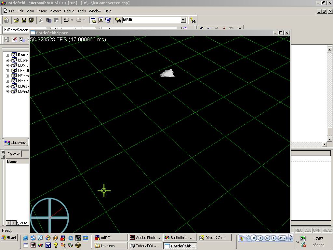Switch to Tutorial001 taskbar button
Viewport: 333px width, 250px height.
tap(145, 246)
